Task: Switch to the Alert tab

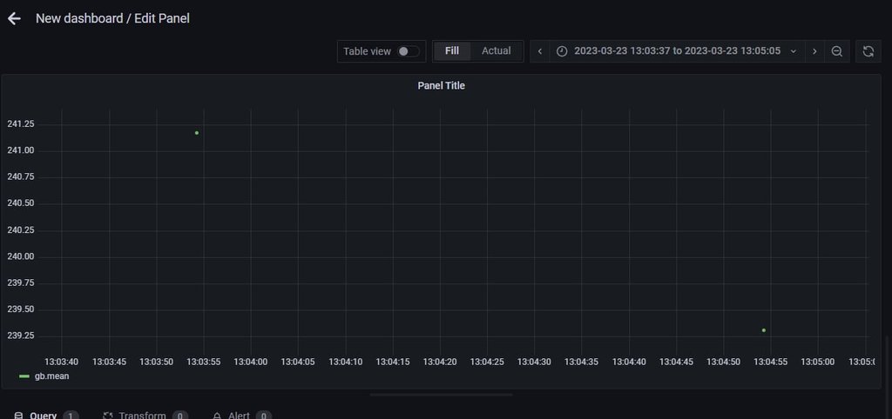Action: (239, 416)
